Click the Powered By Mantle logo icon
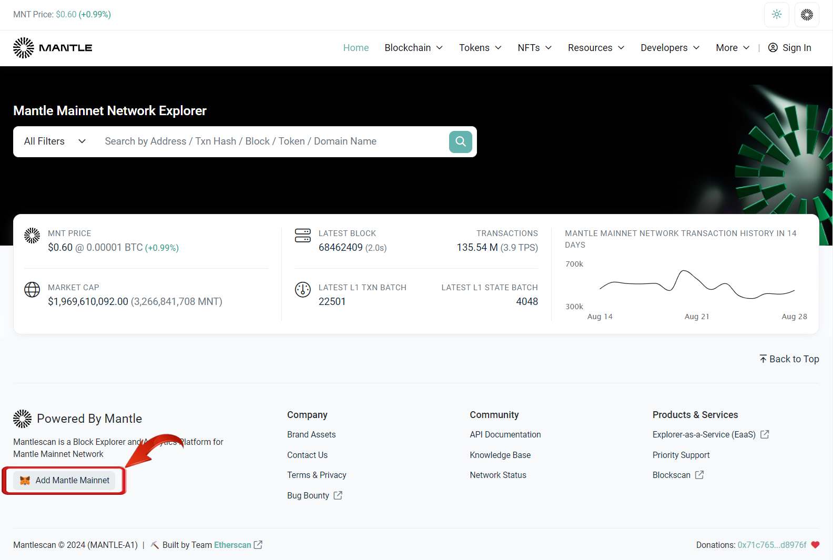This screenshot has height=560, width=833. coord(23,419)
